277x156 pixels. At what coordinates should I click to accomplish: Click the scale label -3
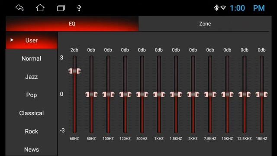tap(62, 130)
